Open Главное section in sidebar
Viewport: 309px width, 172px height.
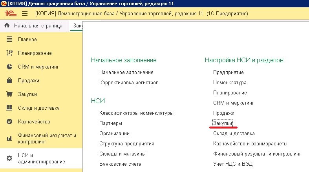[x=27, y=39]
